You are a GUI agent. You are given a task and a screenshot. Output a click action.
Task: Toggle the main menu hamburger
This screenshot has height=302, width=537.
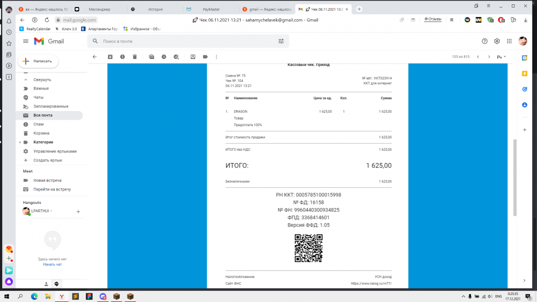click(26, 41)
